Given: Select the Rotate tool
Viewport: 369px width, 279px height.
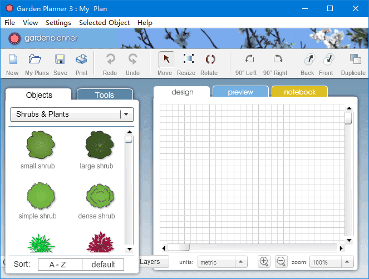Looking at the screenshot, I should coord(209,59).
